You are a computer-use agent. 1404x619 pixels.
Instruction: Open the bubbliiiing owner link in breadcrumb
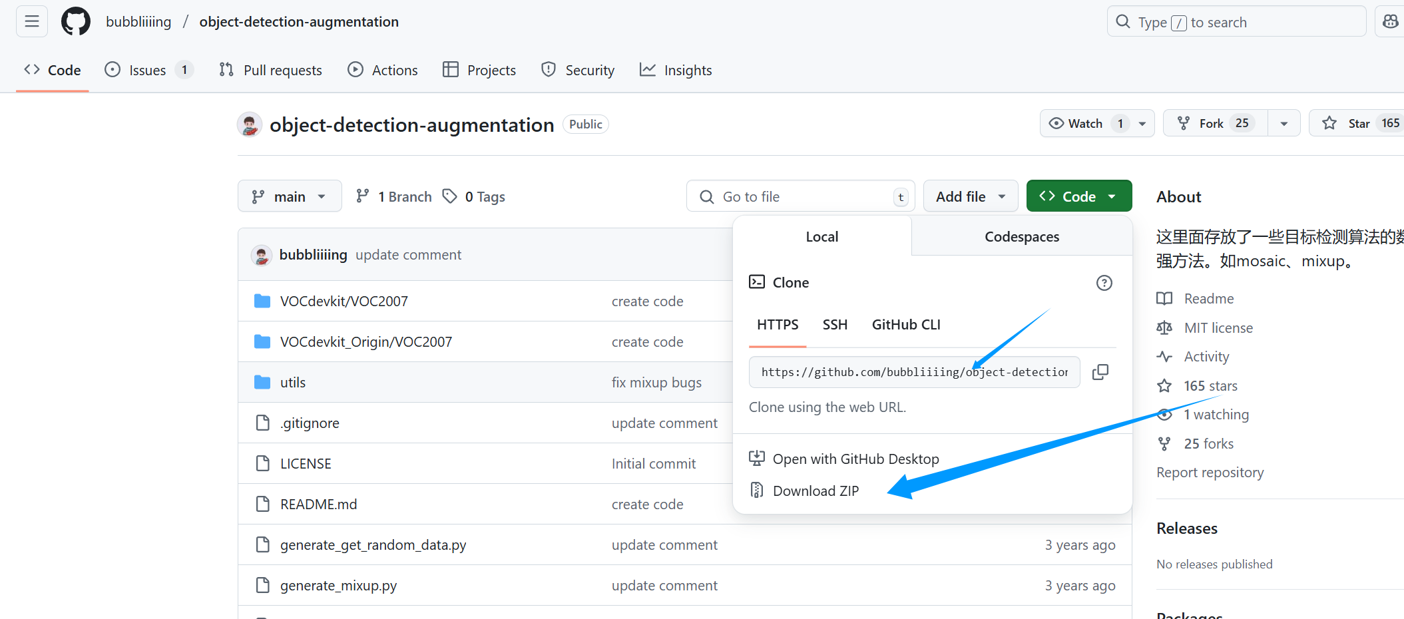tap(138, 21)
